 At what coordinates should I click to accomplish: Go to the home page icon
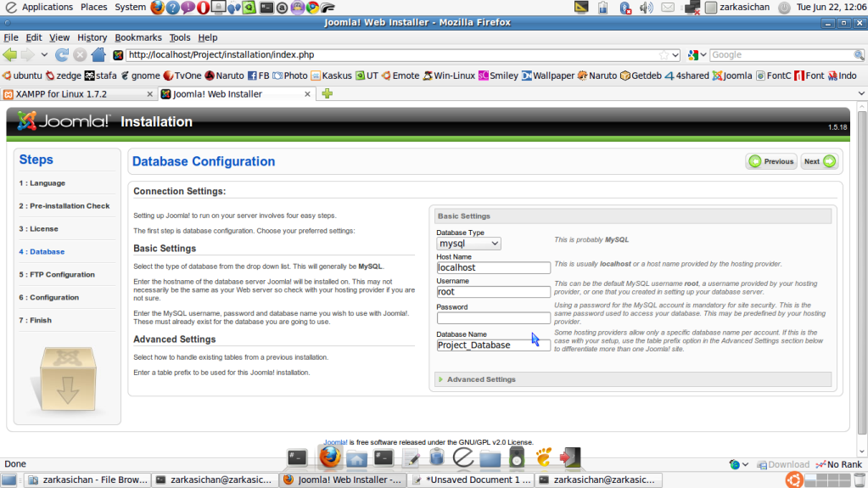[98, 55]
